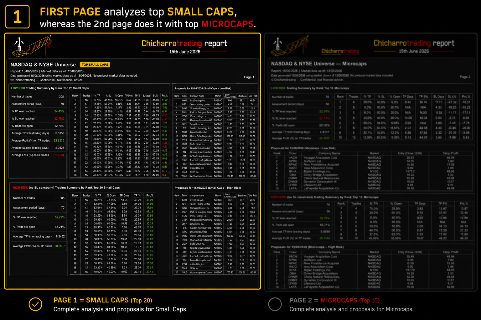This screenshot has width=481, height=320.
Task: Click the 12.79% trade still open value
Action: 59,126
